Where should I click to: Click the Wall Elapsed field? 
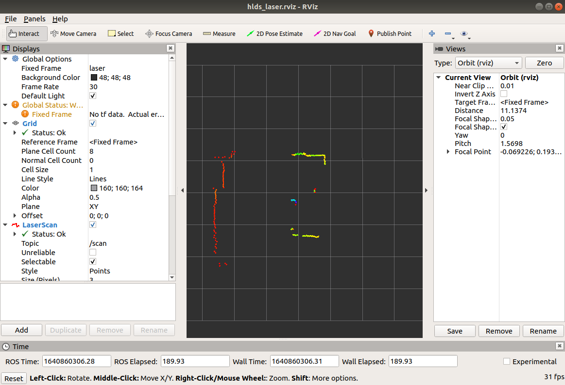[423, 361]
